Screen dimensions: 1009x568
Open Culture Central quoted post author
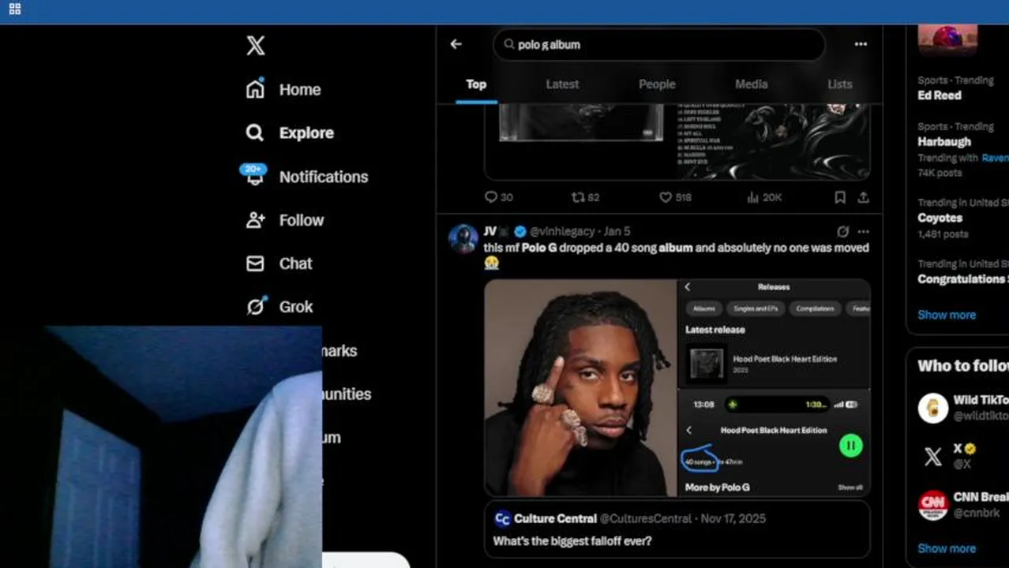(556, 518)
